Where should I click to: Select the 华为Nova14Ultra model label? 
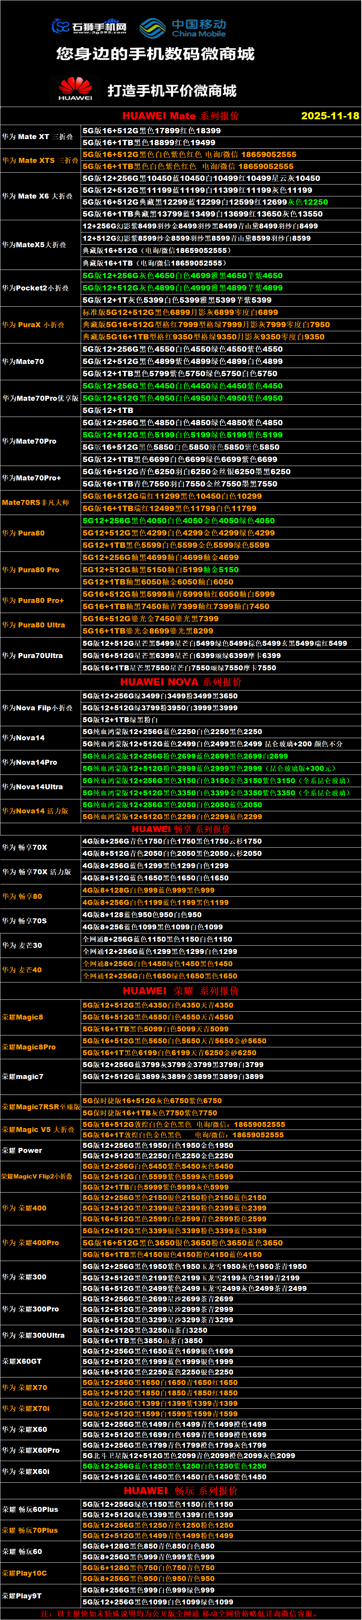pyautogui.click(x=32, y=786)
